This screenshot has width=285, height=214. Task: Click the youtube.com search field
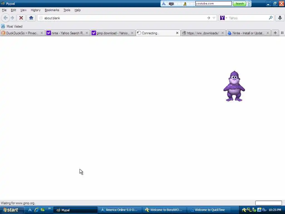(213, 3)
